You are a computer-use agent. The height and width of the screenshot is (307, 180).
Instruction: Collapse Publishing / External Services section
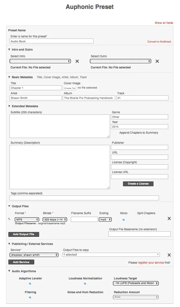click(x=9, y=244)
